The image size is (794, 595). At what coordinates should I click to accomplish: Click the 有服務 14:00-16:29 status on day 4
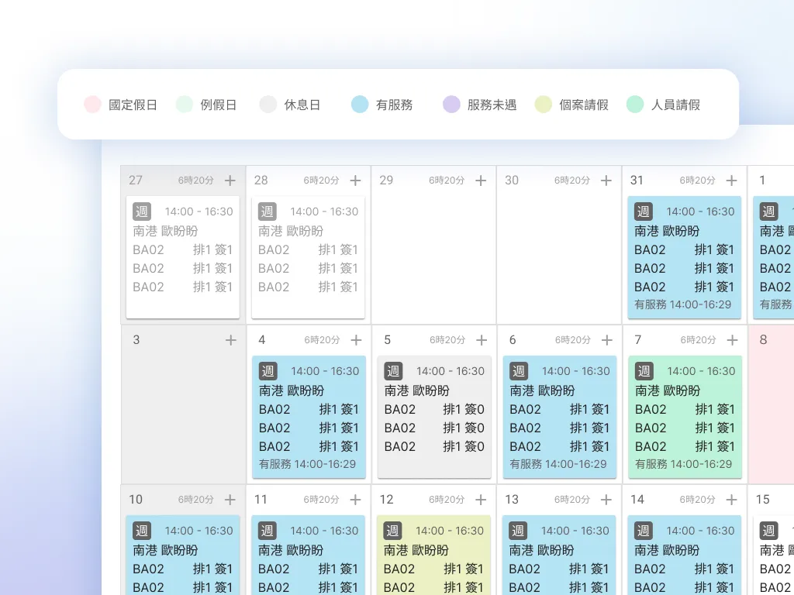coord(307,464)
